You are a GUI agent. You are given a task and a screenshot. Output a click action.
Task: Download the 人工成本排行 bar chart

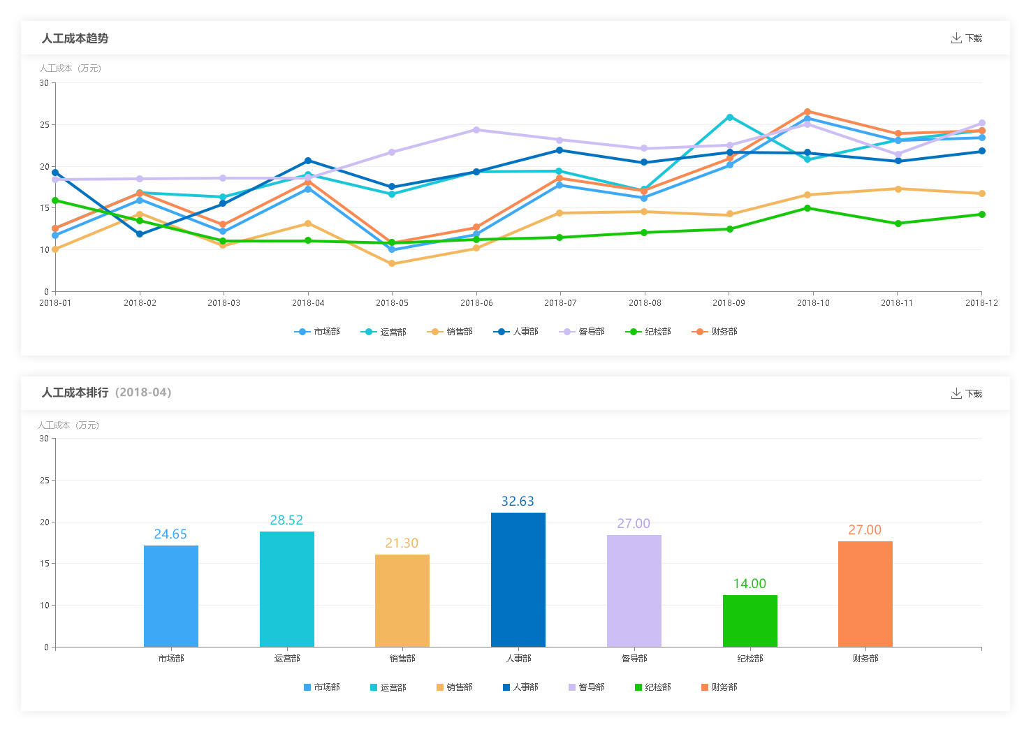(x=967, y=394)
